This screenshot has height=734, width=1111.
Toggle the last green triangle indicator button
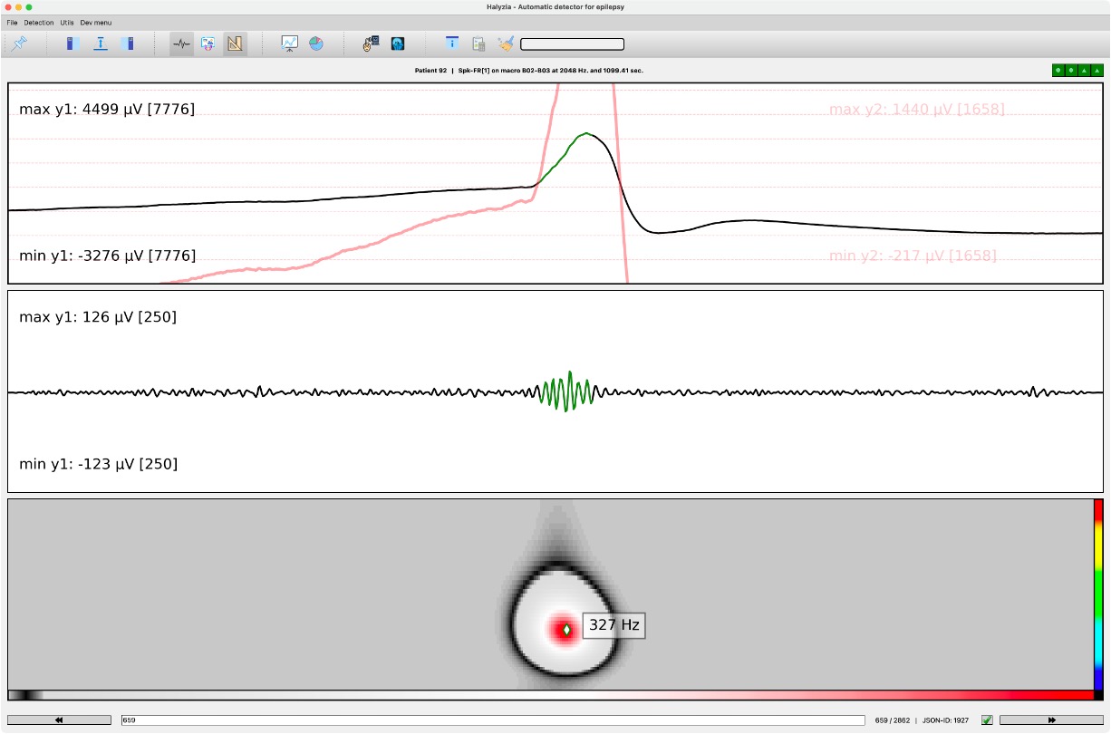[1097, 70]
